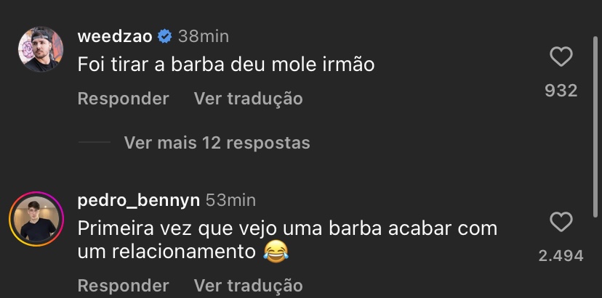
Task: Click the comment text "Foi tirar a barba deu mole irmão"
Action: coord(225,65)
